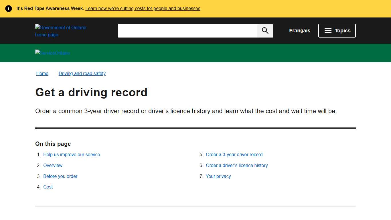
Task: Open the Overview section link
Action: (53, 165)
